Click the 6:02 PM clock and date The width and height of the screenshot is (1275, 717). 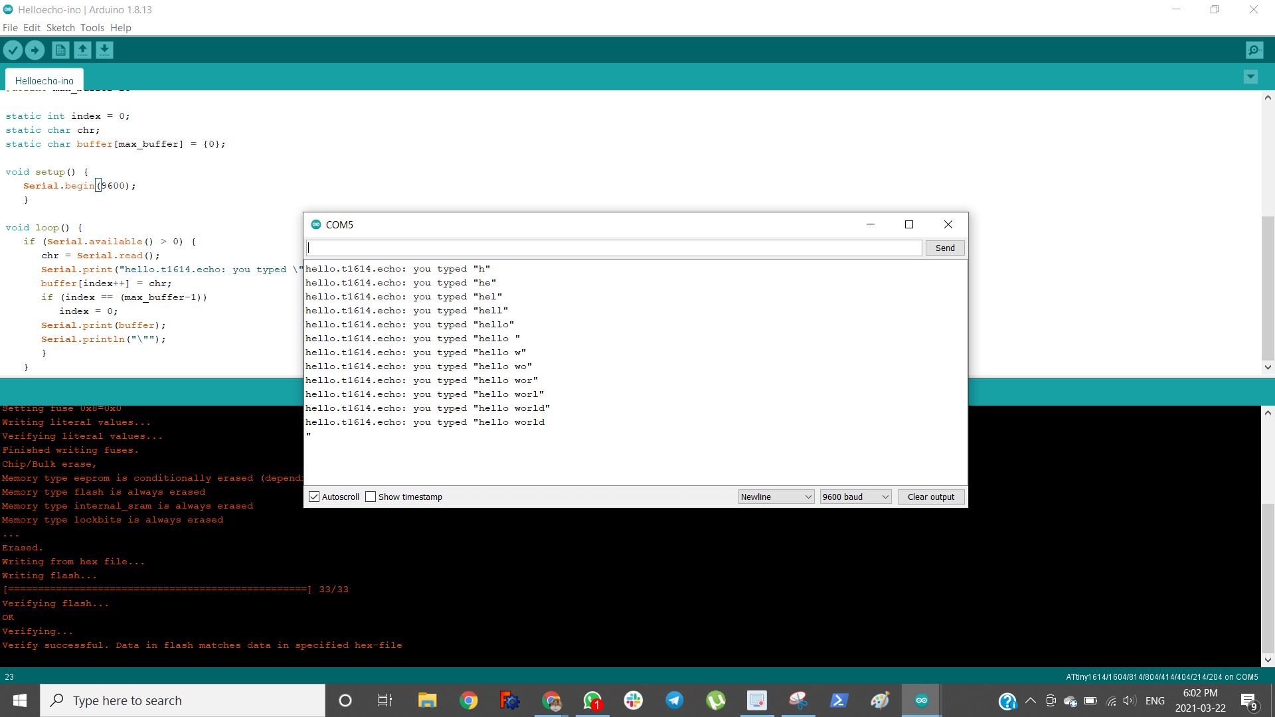(1200, 700)
